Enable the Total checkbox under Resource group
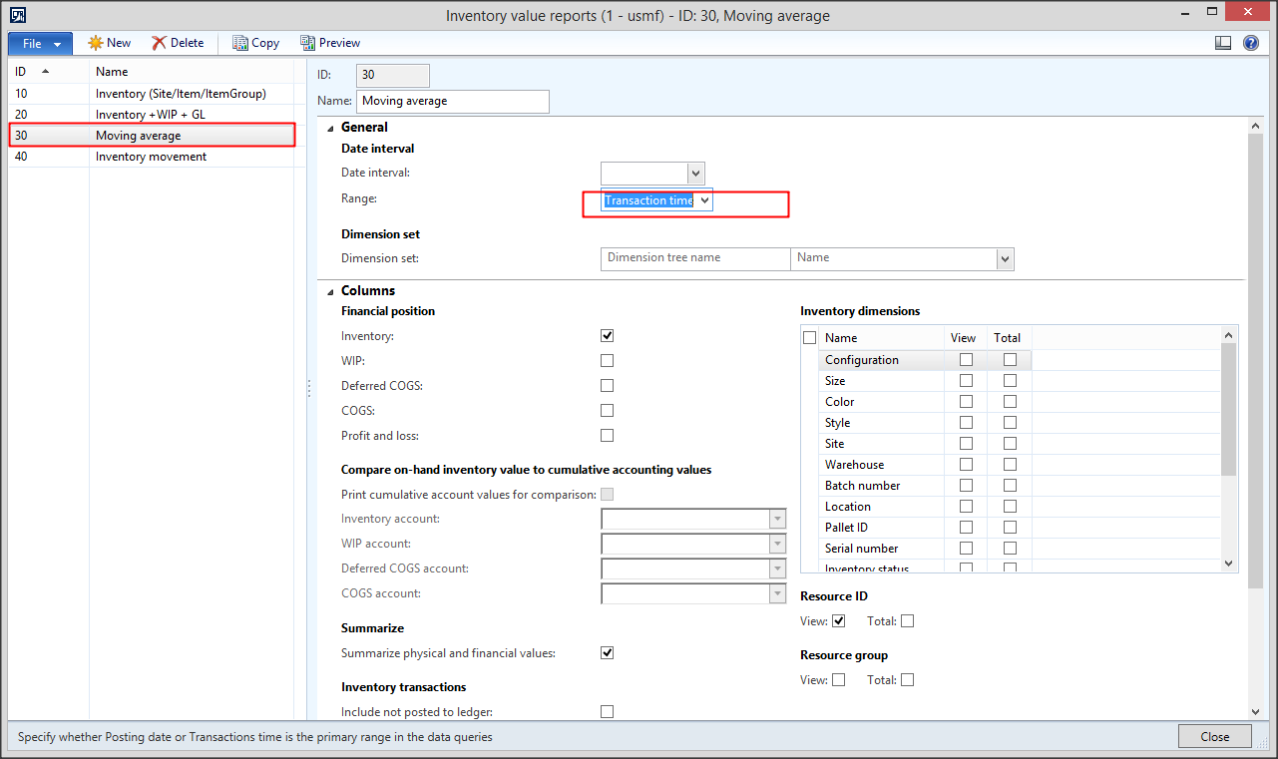This screenshot has height=759, width=1278. click(x=907, y=679)
